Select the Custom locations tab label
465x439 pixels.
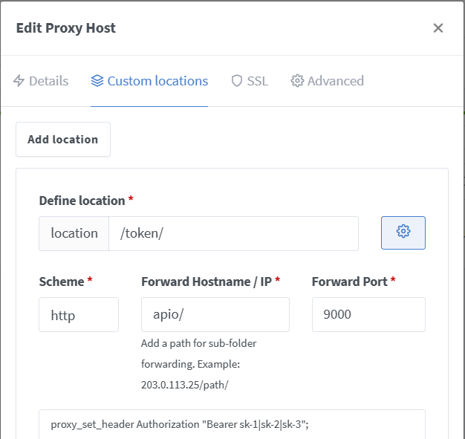coord(157,81)
